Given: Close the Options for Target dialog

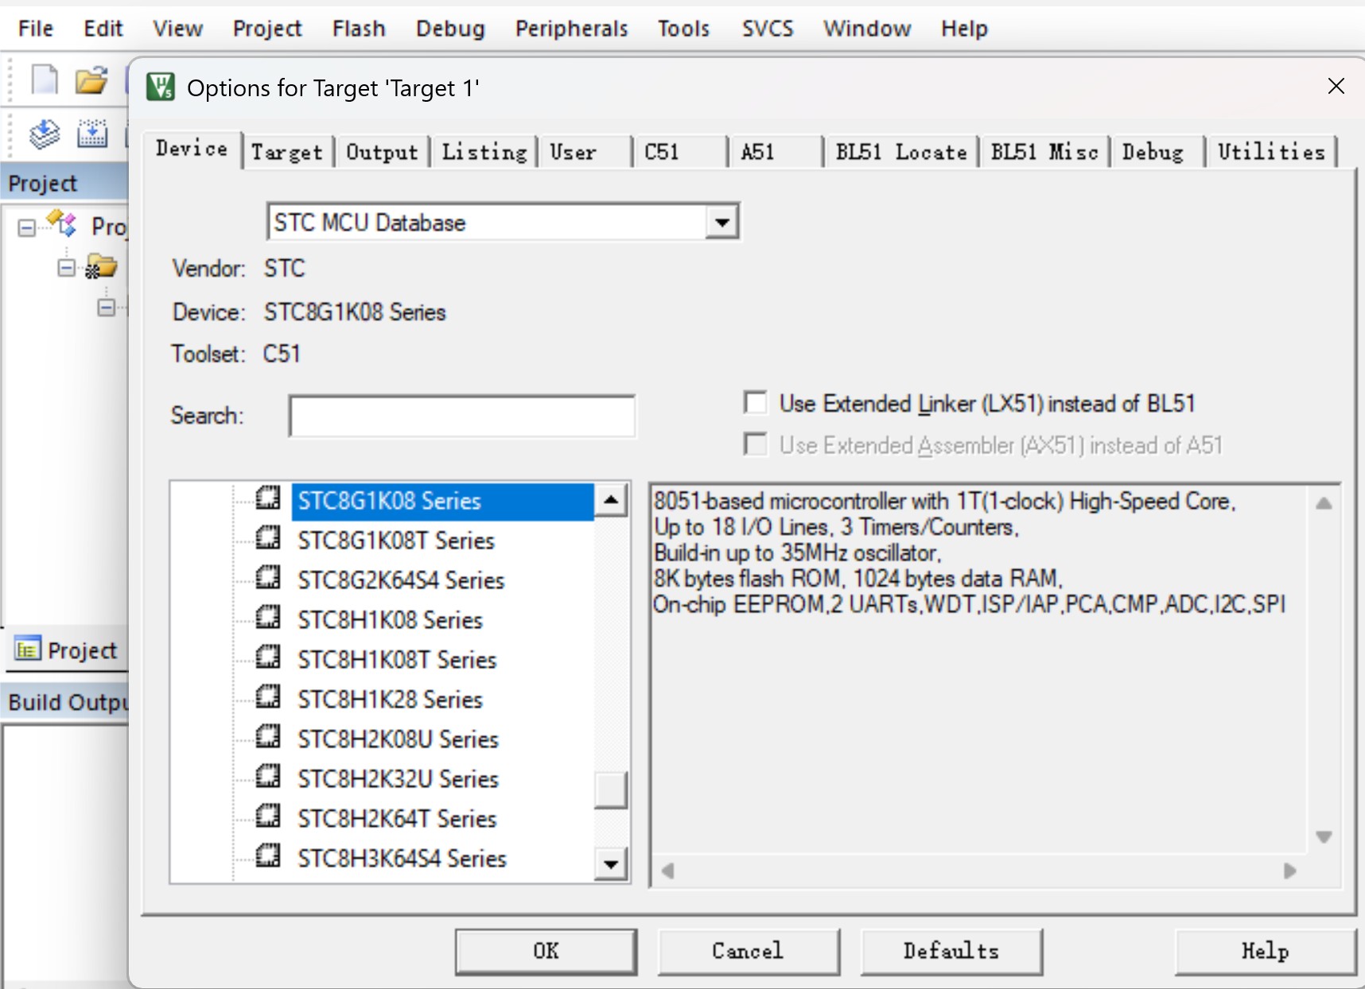Looking at the screenshot, I should click(1336, 86).
